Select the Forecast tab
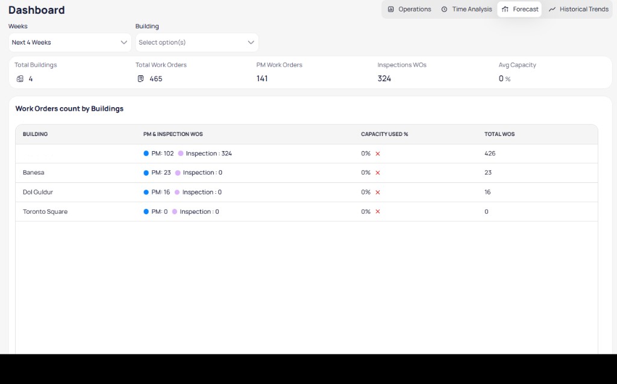Image resolution: width=617 pixels, height=384 pixels. click(x=519, y=9)
